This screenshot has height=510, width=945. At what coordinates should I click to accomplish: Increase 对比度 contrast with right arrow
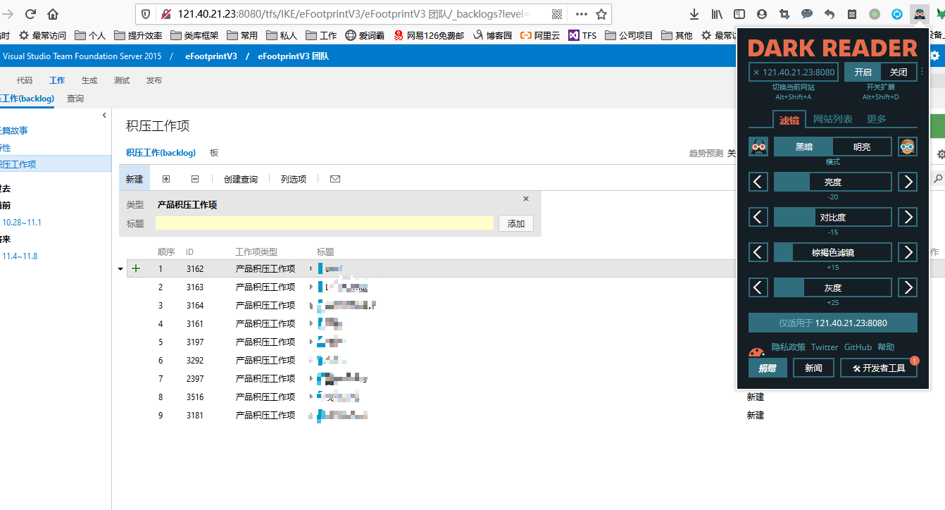point(908,217)
